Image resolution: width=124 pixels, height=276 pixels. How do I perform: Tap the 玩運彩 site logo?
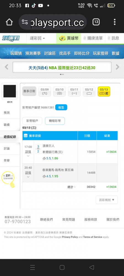(11, 38)
